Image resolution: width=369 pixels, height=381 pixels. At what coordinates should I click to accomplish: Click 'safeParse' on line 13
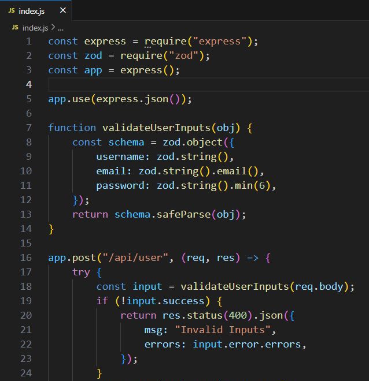coord(183,215)
